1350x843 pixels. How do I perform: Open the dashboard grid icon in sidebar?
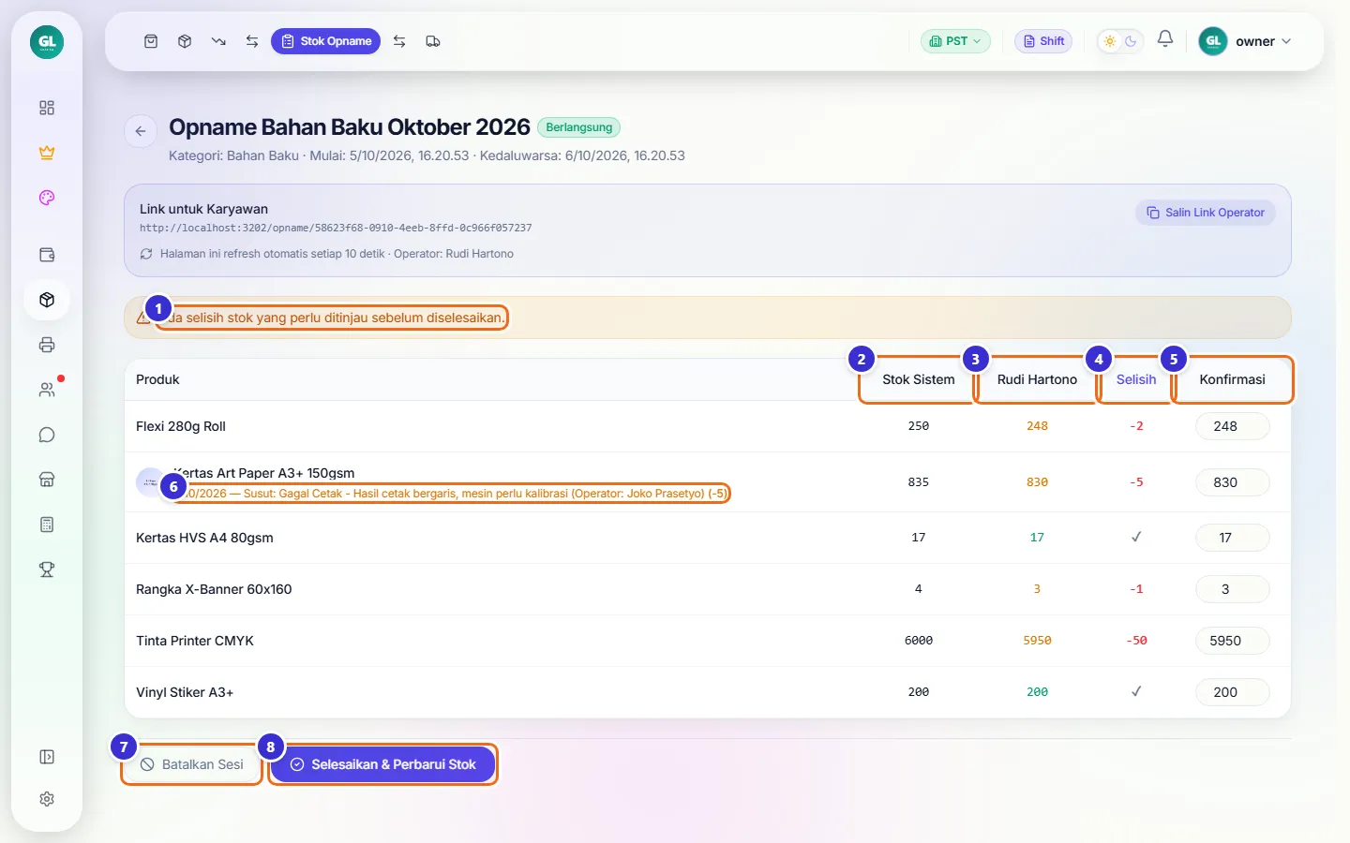[x=47, y=108]
